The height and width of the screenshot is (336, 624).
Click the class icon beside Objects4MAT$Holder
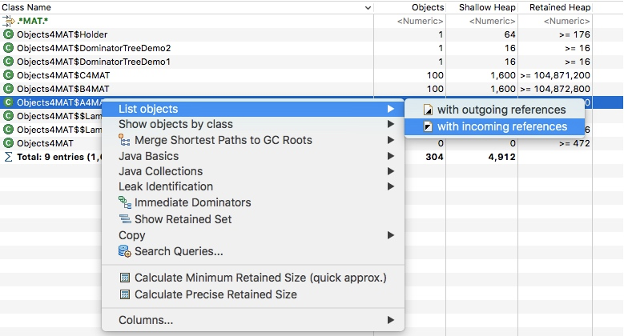pyautogui.click(x=9, y=34)
